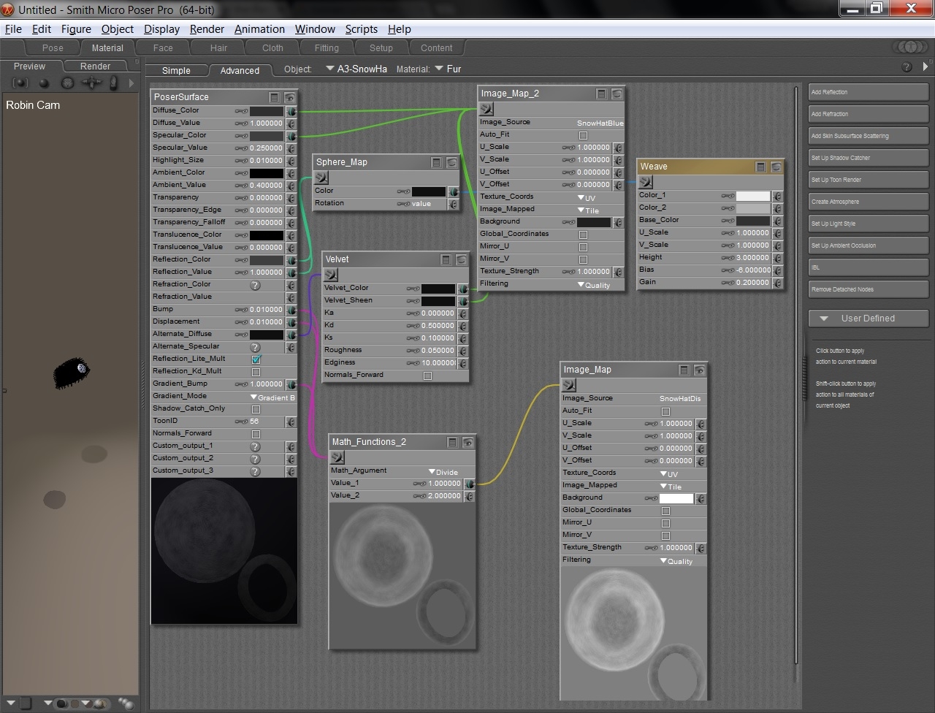Open the PoserSurface node options menu icon
This screenshot has height=713, width=935.
[274, 96]
